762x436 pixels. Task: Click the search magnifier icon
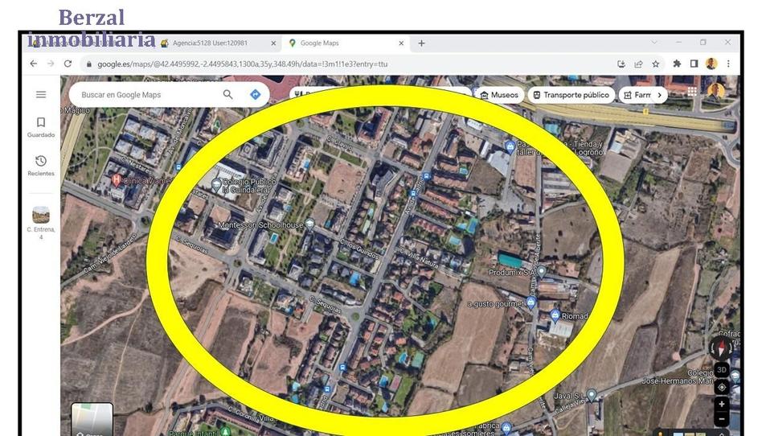click(228, 95)
